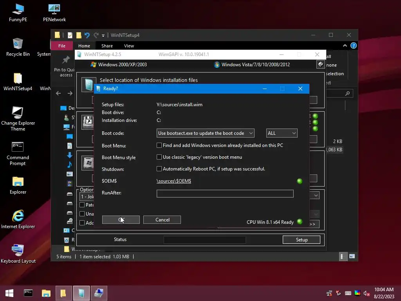The image size is (401, 301).
Task: Toggle the Una... checkbox in Options
Action: pos(82,214)
